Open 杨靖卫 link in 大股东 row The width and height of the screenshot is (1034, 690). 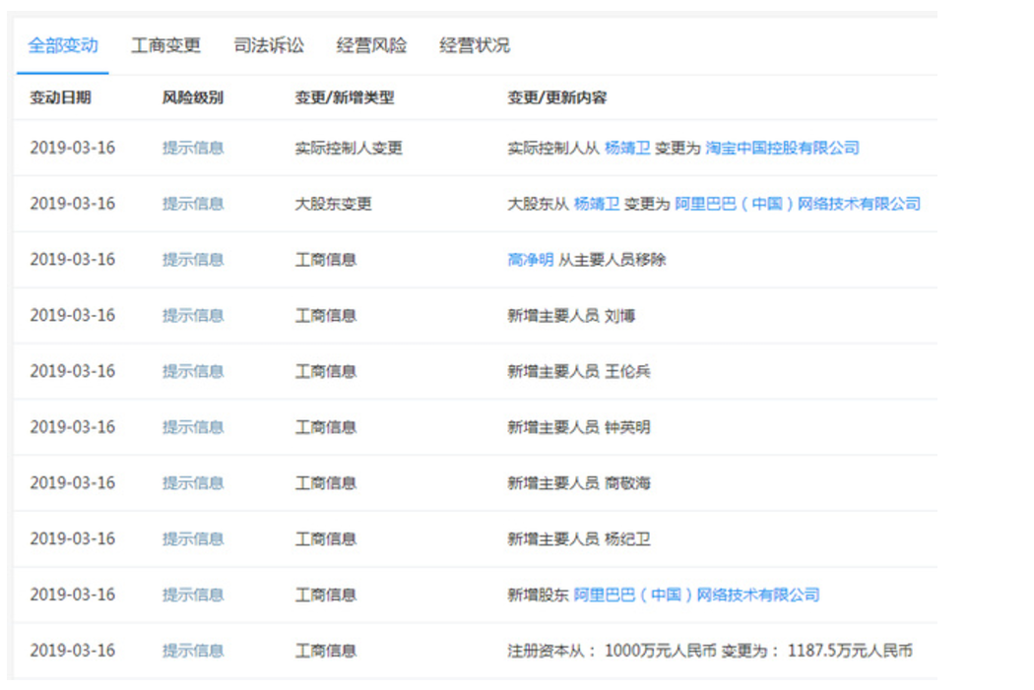[x=597, y=204]
